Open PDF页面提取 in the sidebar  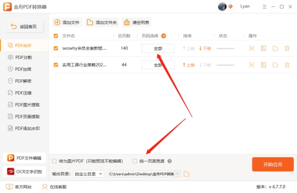pyautogui.click(x=24, y=117)
